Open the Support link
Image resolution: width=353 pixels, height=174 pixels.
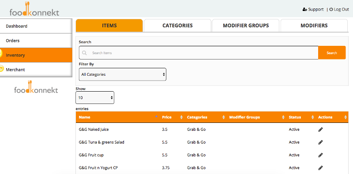[313, 9]
